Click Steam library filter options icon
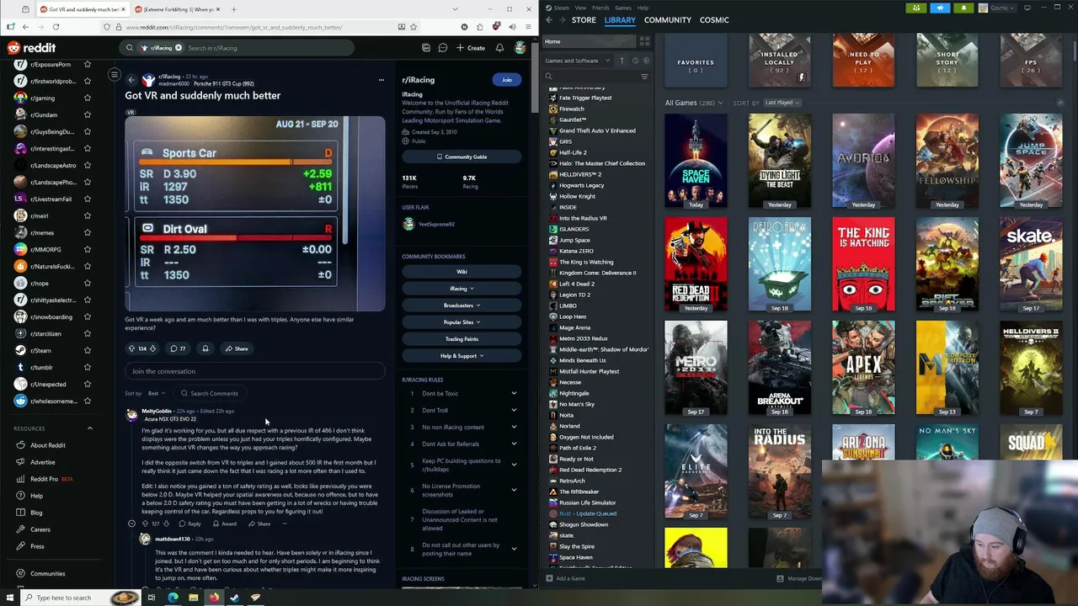 pyautogui.click(x=644, y=77)
